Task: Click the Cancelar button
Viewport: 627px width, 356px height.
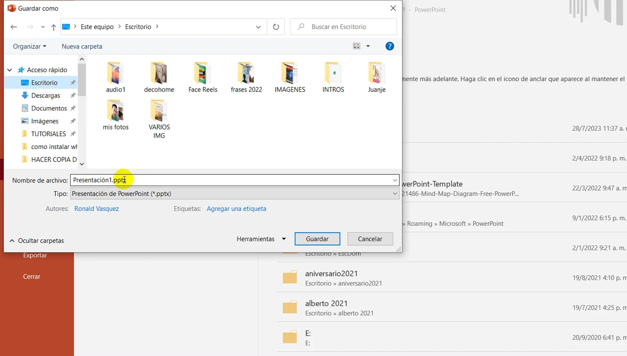Action: [x=370, y=239]
